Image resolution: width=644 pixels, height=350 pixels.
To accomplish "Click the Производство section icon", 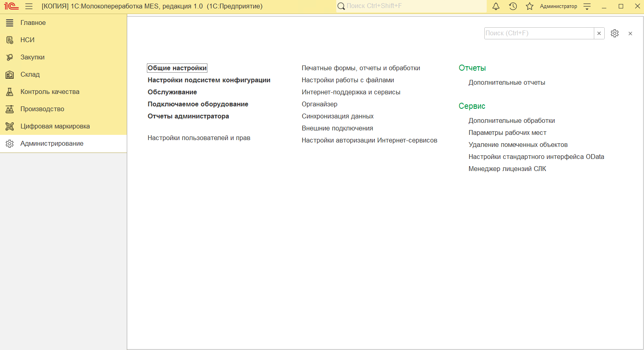I will click(x=10, y=109).
